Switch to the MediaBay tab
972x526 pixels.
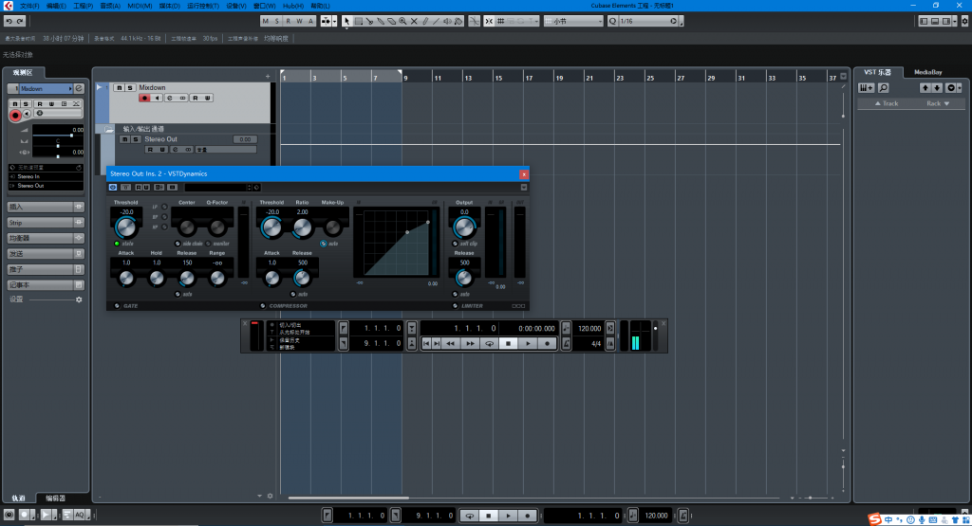927,72
